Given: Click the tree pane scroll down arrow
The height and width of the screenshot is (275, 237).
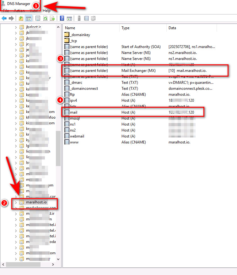Looking at the screenshot, I should pos(58,259).
